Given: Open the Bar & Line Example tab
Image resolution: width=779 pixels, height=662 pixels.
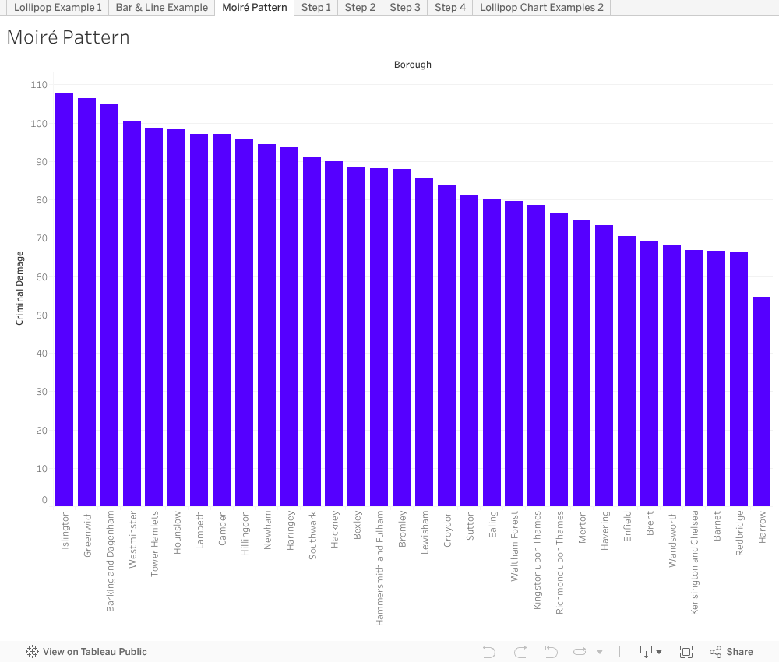Looking at the screenshot, I should pos(161,8).
